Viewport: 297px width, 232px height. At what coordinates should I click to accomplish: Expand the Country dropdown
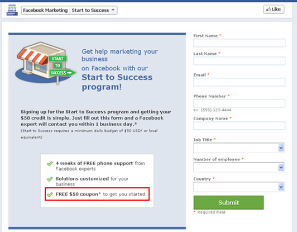[239, 187]
